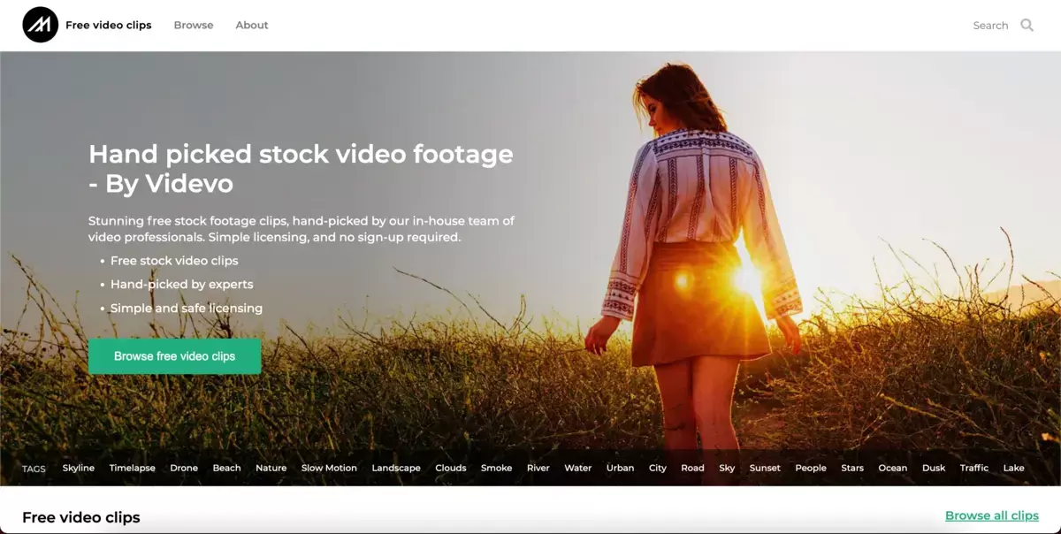This screenshot has height=534, width=1061.
Task: Select the River tag
Action: click(x=538, y=468)
